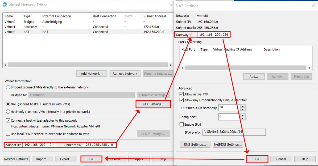
Task: Click the UDP timeout field
Action: (x=229, y=108)
